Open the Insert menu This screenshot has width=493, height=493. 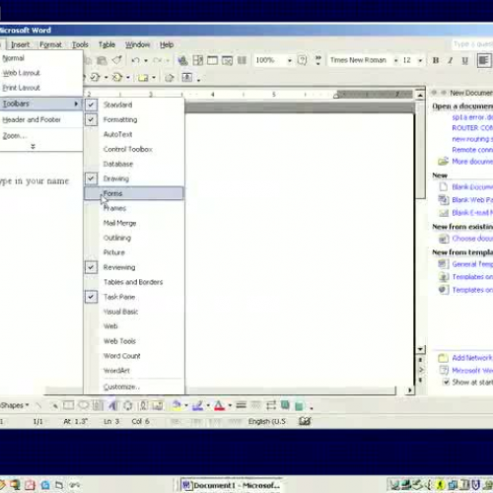point(20,44)
